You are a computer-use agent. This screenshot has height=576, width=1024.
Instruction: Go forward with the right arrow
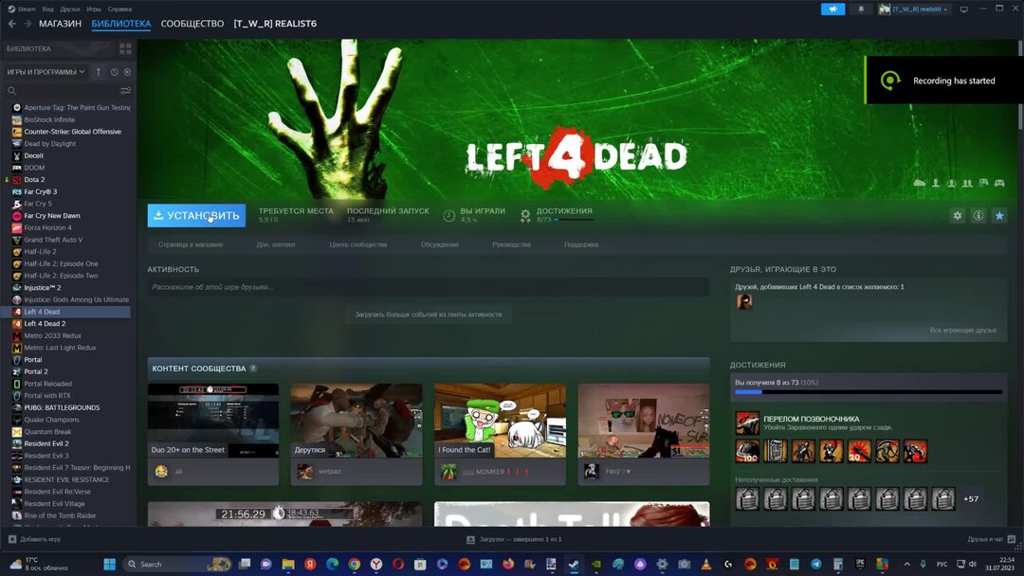click(27, 24)
